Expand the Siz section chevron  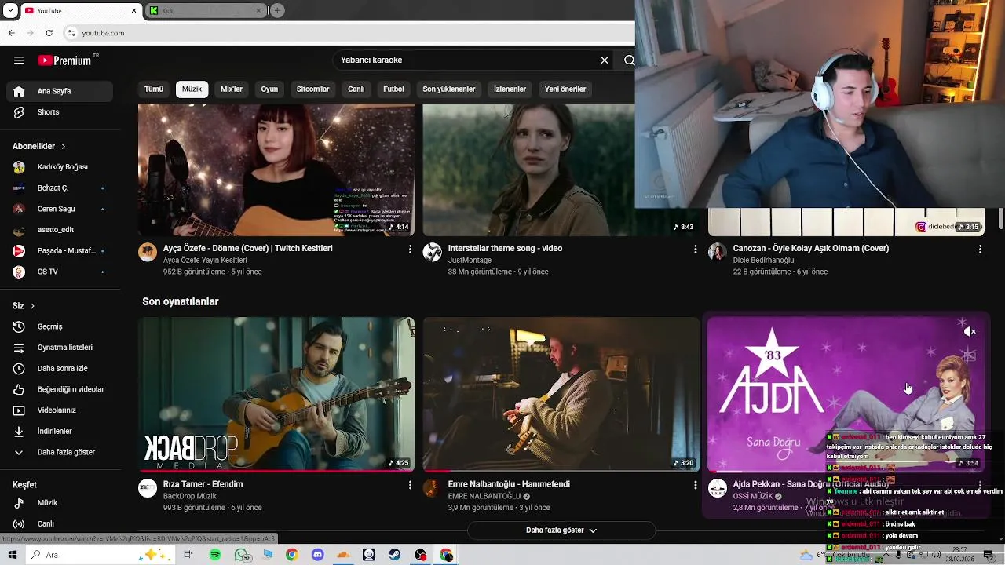(x=32, y=306)
